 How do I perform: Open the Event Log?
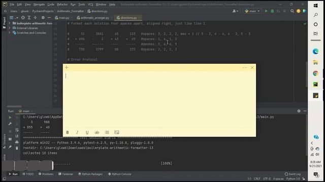tap(292, 174)
